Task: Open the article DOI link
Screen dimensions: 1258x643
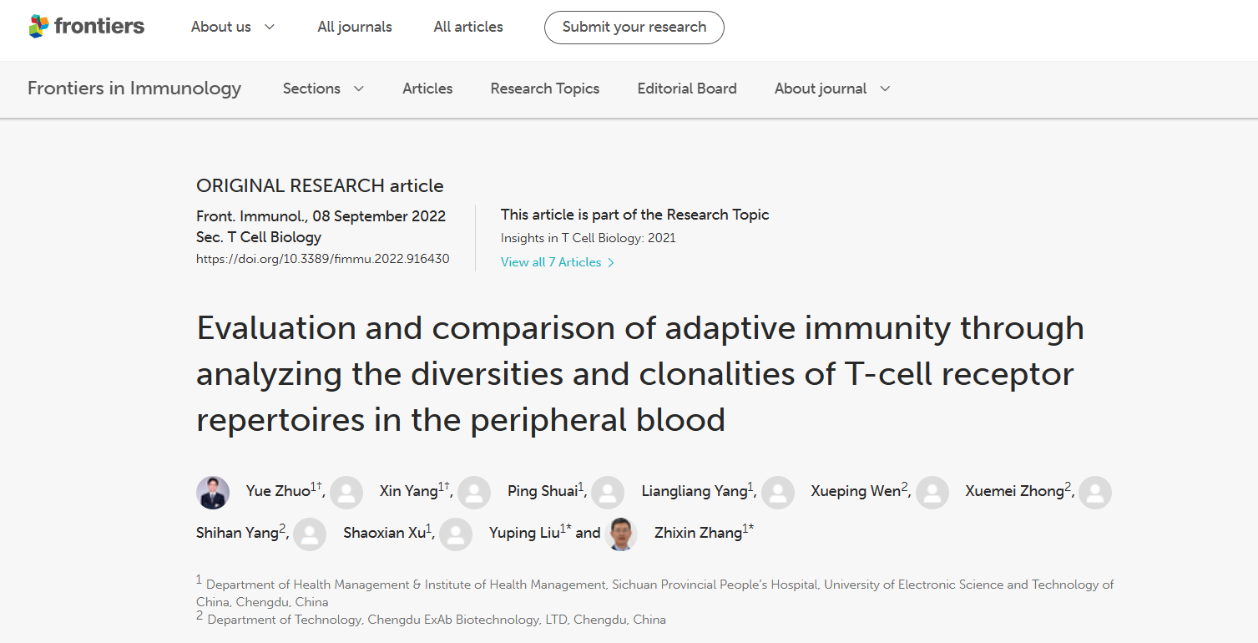Action: 323,259
